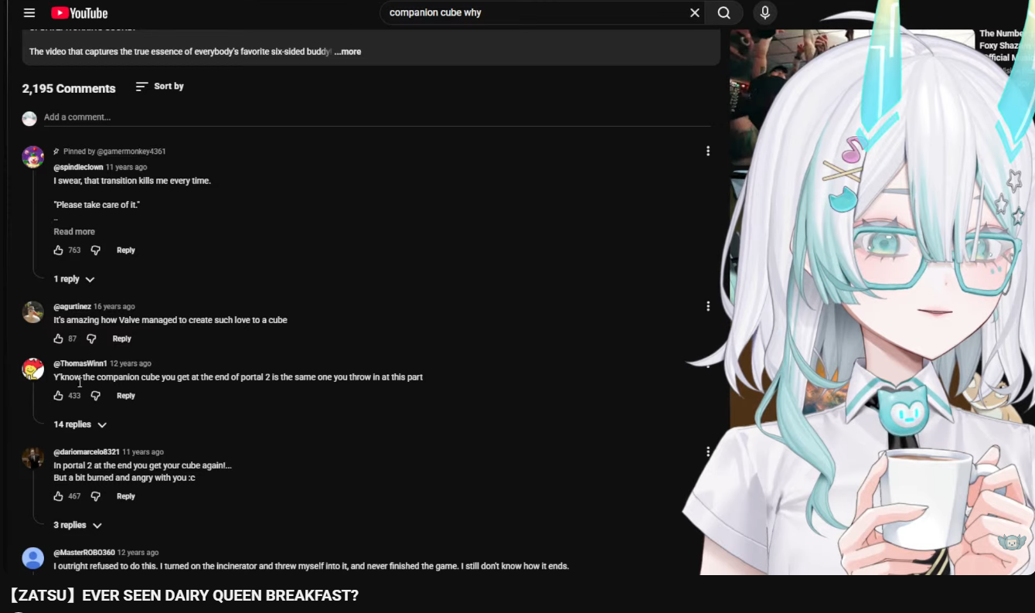The image size is (1035, 613).
Task: Click the 12 years ago timestamp on @MasterROBO360's comment
Action: [138, 553]
